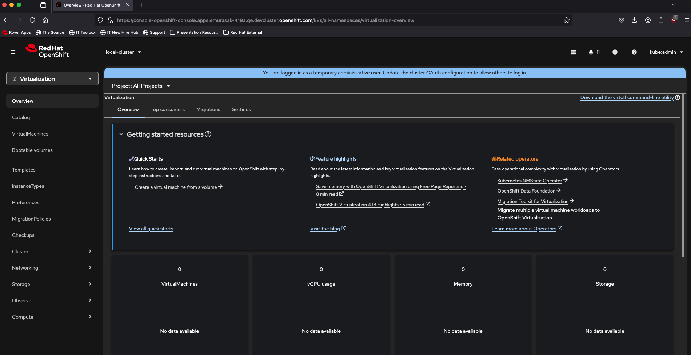Open the kube:admin user menu
The height and width of the screenshot is (355, 691).
[666, 52]
